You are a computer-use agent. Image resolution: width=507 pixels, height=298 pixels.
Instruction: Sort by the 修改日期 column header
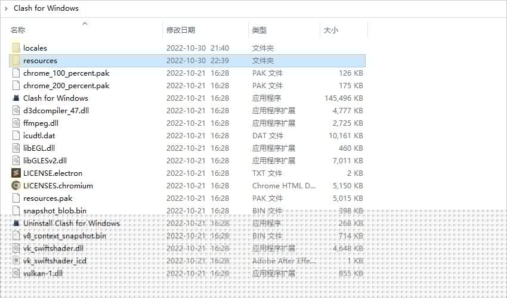click(x=181, y=30)
